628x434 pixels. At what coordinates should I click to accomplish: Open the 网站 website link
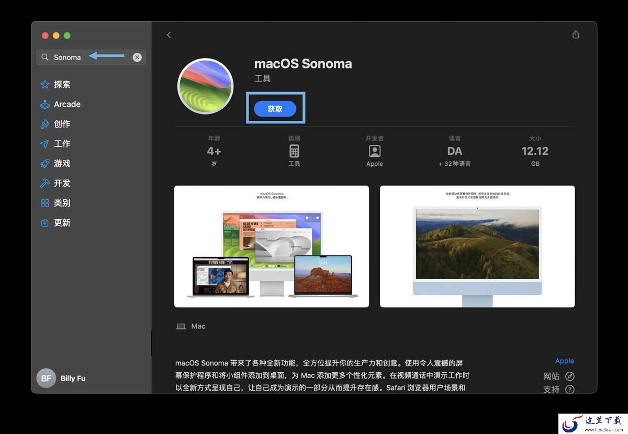(x=551, y=376)
